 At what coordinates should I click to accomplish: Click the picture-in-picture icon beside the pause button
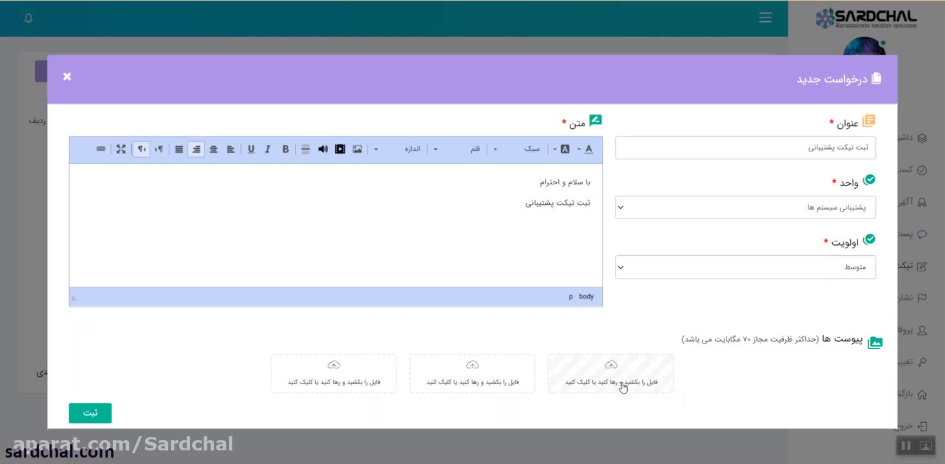(926, 445)
